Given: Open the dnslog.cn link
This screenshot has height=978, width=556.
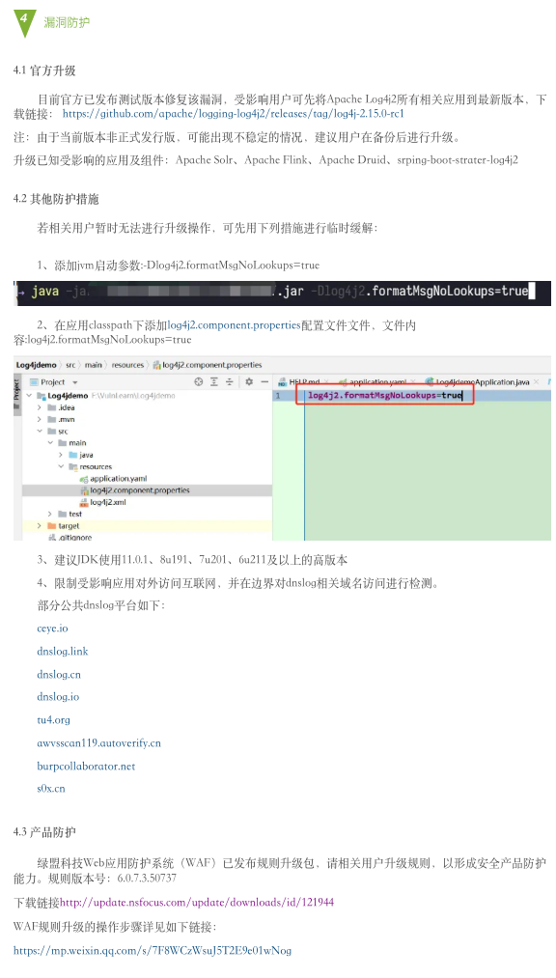Looking at the screenshot, I should [x=59, y=674].
